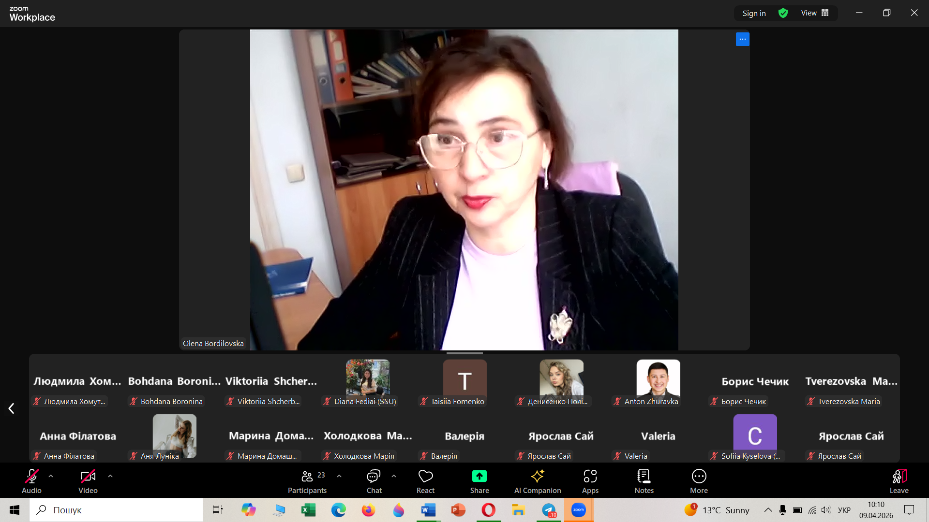Select Anton Zhuravka's participant thumbnail
The image size is (929, 522).
point(658,382)
